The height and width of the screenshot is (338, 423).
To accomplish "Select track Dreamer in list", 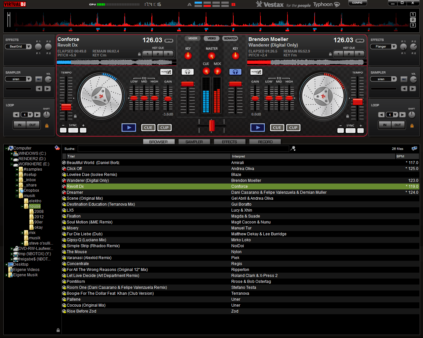I will point(241,192).
